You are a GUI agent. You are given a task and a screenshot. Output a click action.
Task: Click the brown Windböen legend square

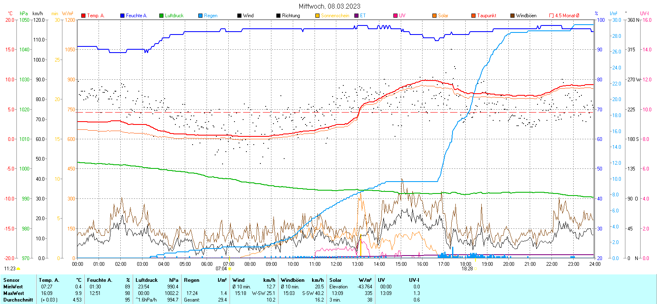point(512,16)
